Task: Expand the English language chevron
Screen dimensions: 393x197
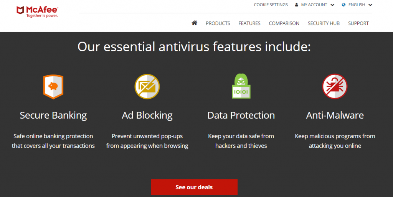Action: tap(370, 5)
